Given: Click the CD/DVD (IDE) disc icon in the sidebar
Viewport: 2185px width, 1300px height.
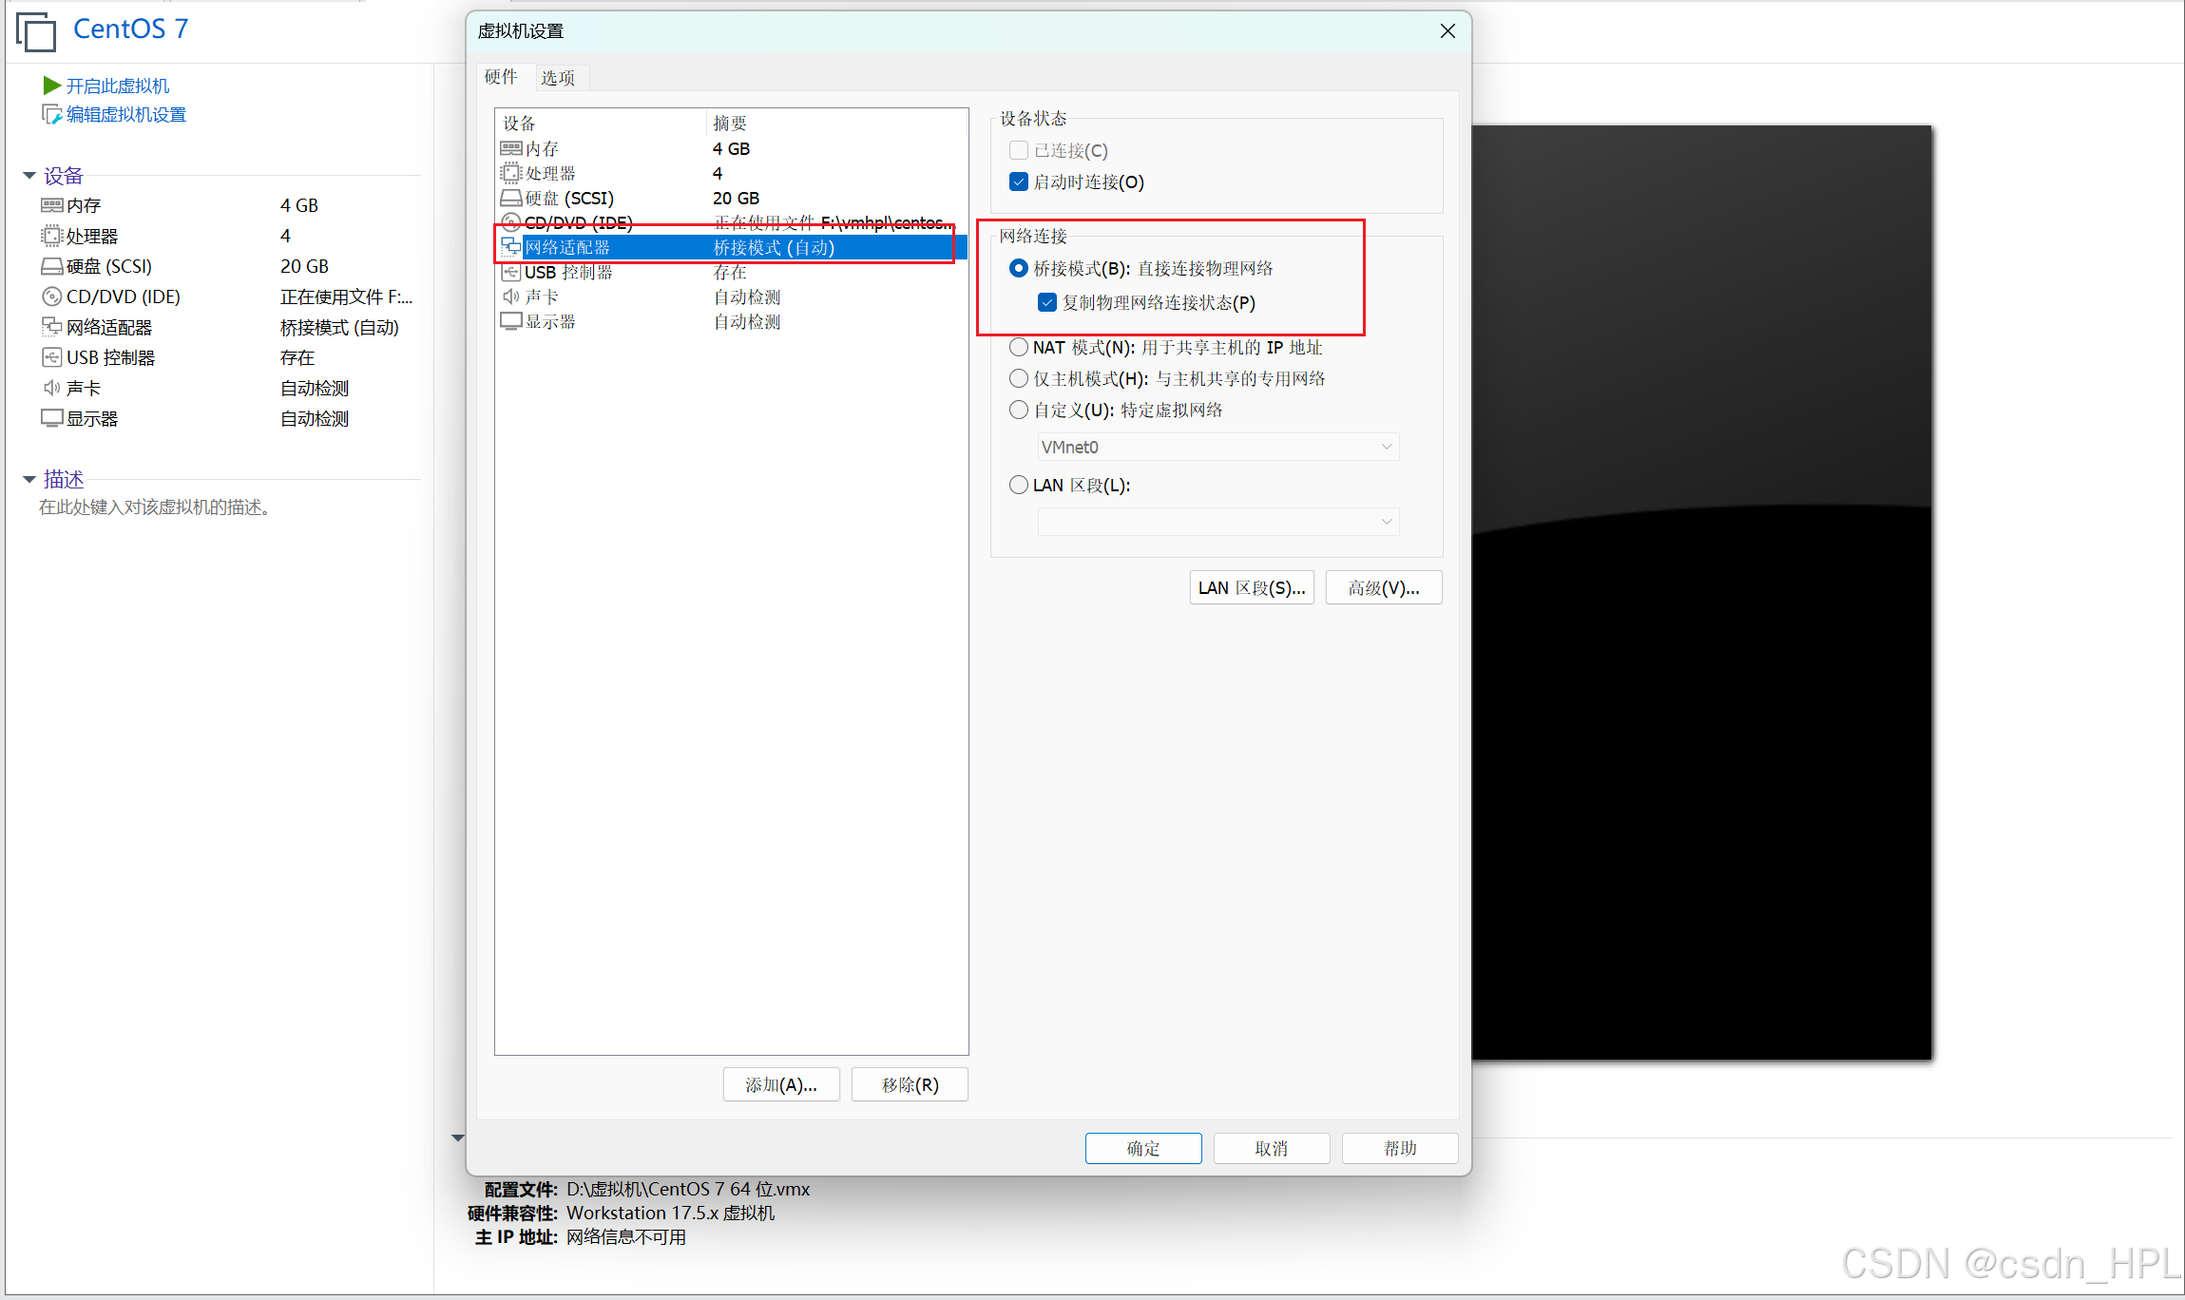Looking at the screenshot, I should [51, 296].
